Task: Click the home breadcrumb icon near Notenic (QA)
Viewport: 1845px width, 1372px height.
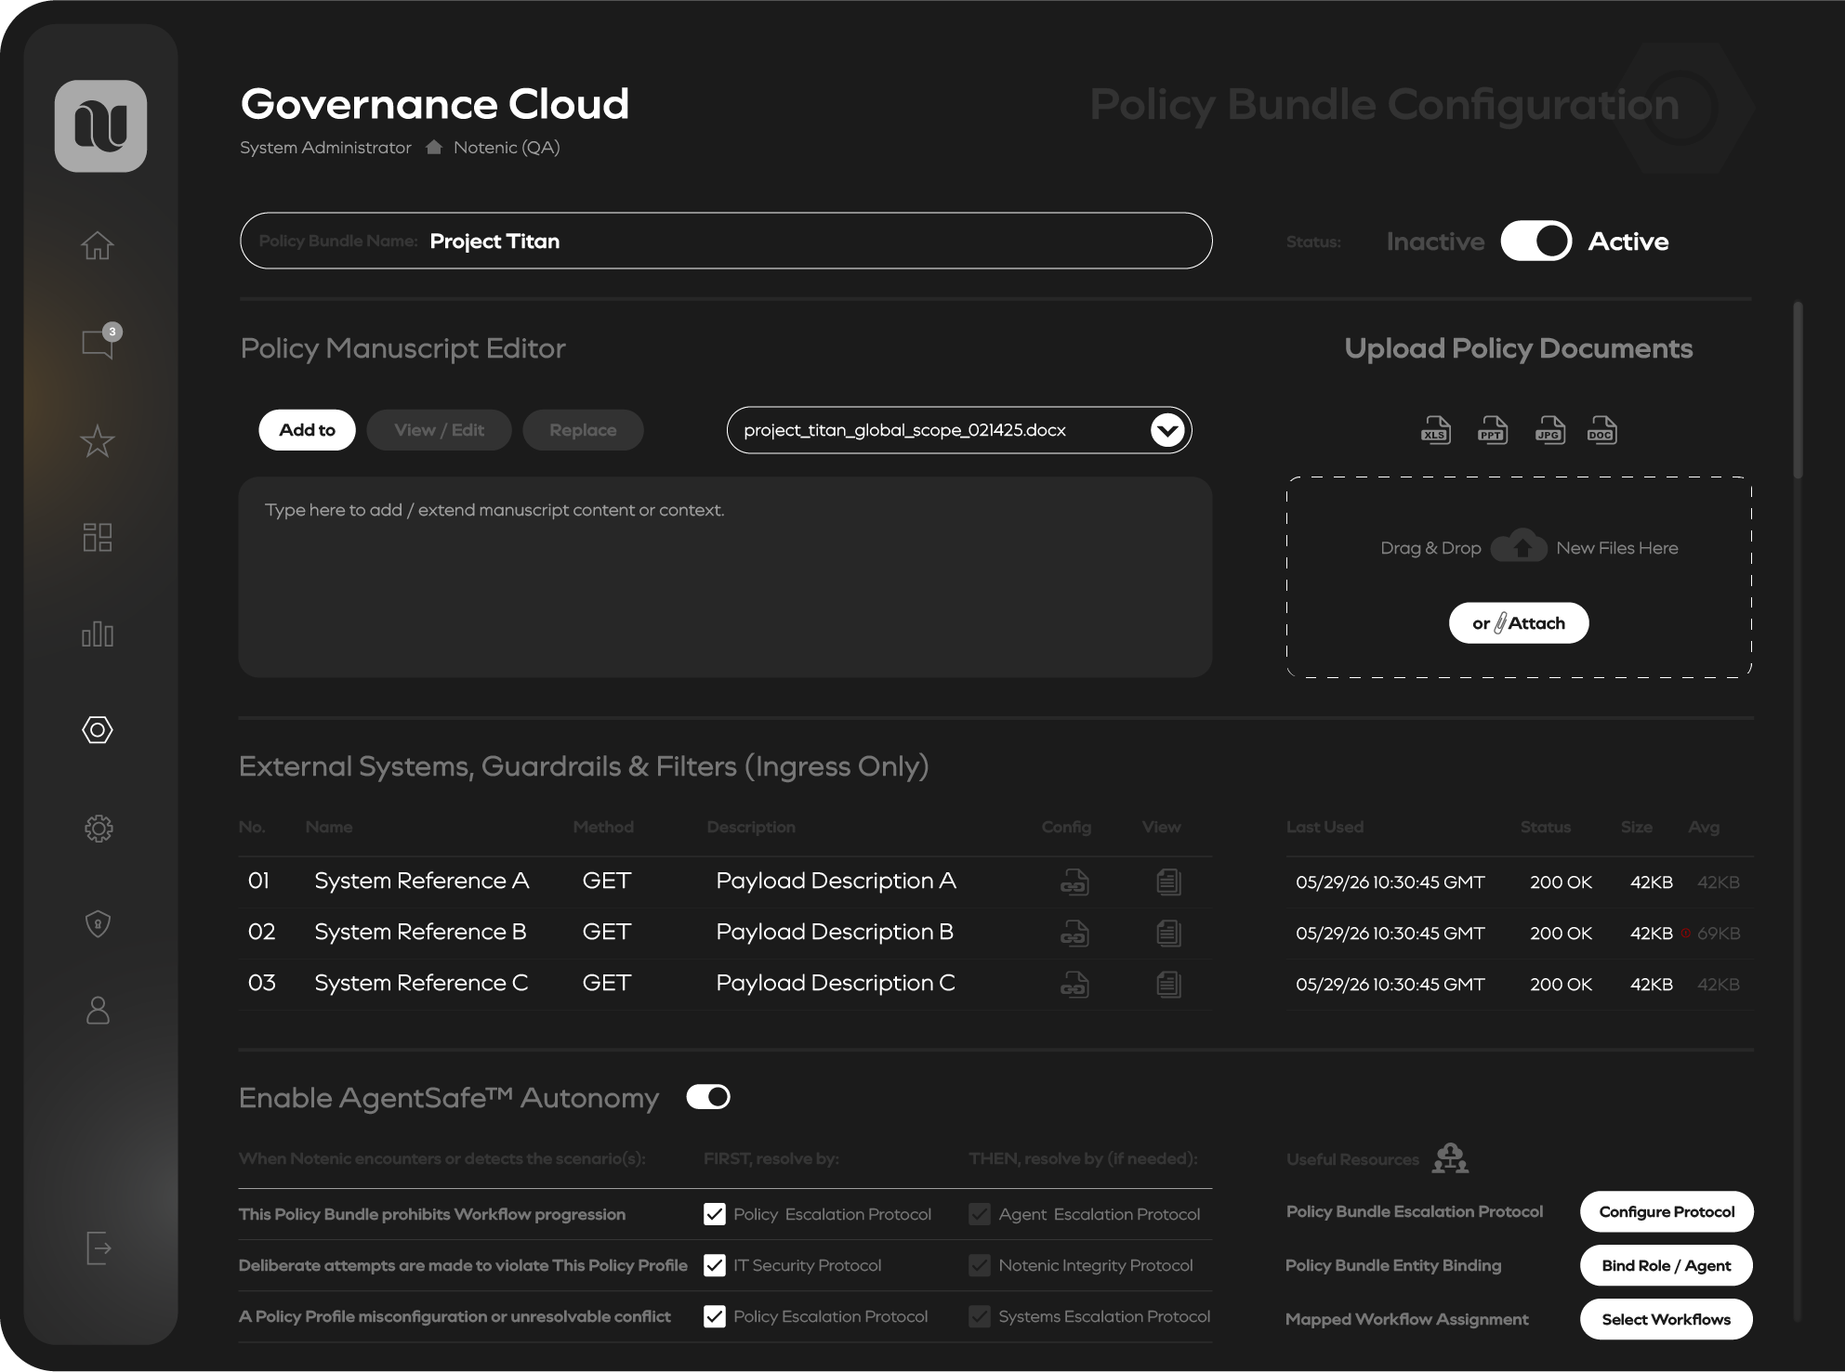Action: click(x=433, y=147)
